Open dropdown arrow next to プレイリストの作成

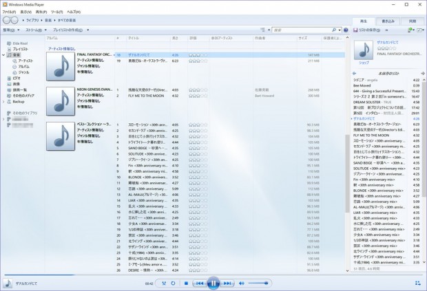pyautogui.click(x=87, y=30)
